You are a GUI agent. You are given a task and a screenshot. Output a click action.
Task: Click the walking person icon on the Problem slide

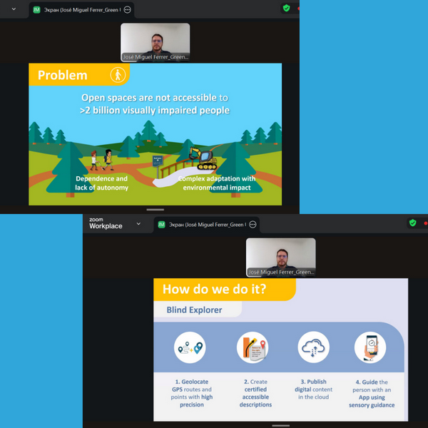(118, 75)
